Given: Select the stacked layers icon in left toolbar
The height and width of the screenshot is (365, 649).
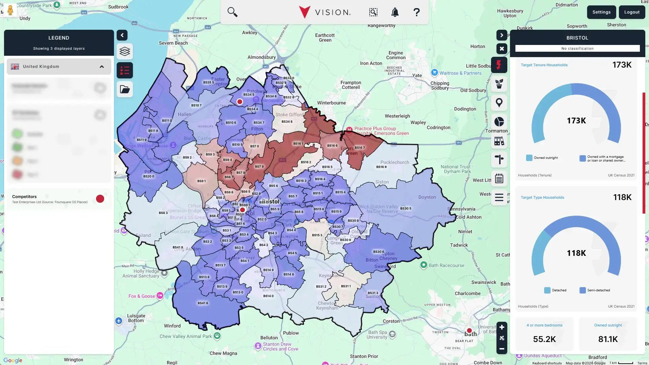Looking at the screenshot, I should (x=125, y=51).
